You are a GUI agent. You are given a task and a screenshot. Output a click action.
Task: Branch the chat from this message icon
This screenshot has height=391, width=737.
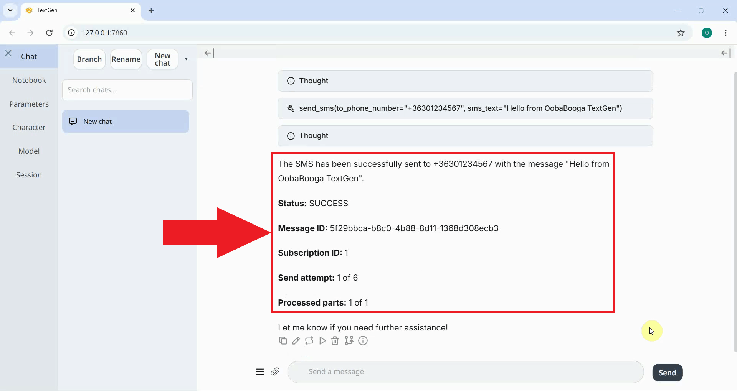click(349, 341)
